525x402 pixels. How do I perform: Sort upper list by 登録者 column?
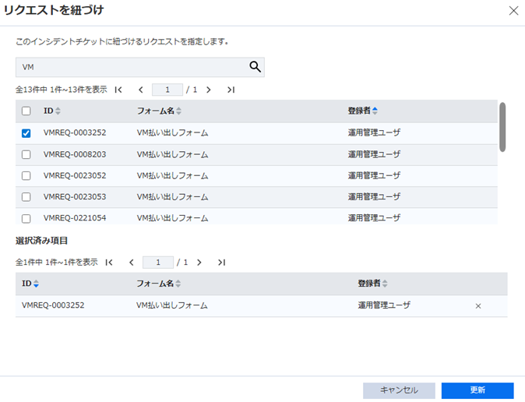pyautogui.click(x=362, y=111)
